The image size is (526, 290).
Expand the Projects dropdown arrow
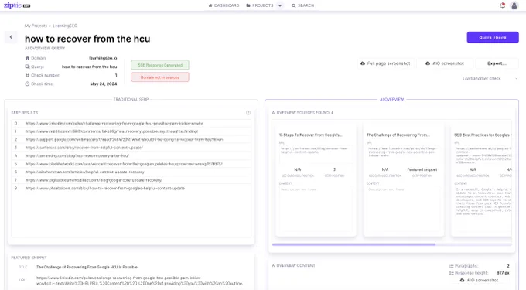click(x=280, y=5)
